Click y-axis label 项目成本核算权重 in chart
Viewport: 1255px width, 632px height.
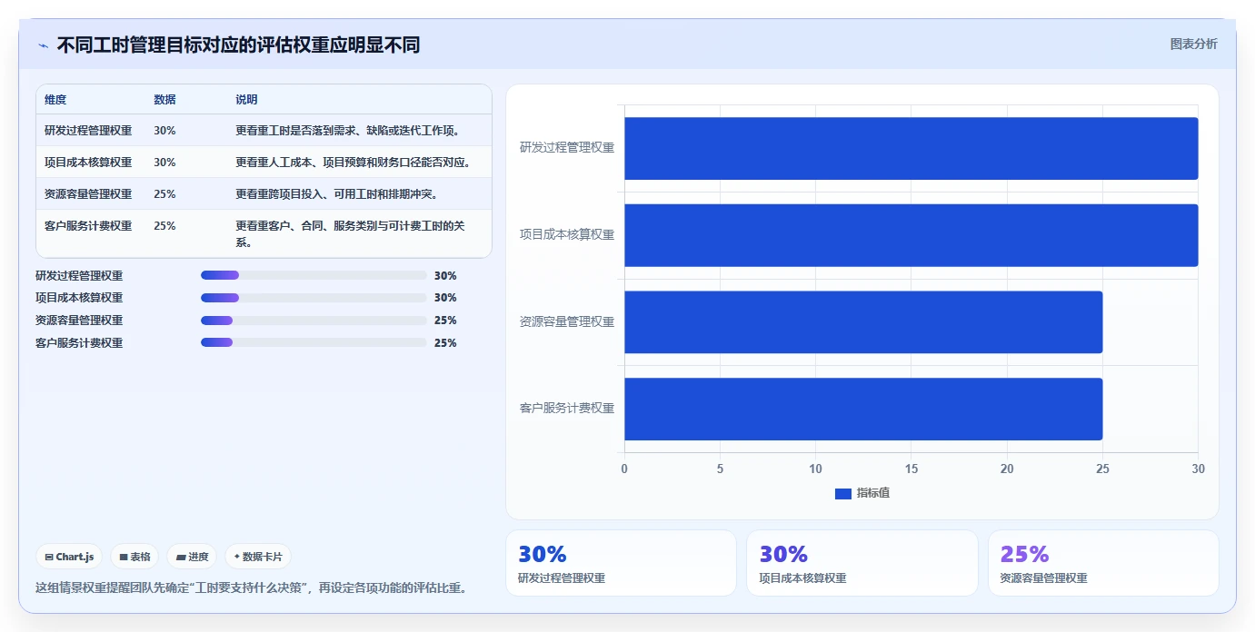567,234
